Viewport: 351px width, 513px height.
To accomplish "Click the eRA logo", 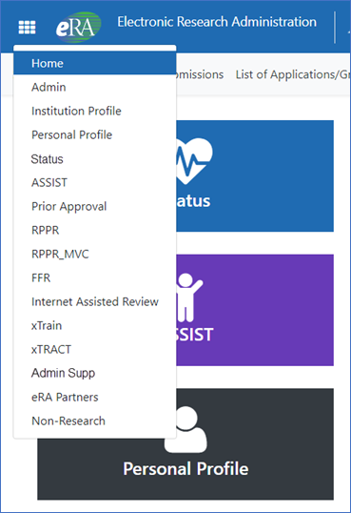I will pyautogui.click(x=78, y=28).
